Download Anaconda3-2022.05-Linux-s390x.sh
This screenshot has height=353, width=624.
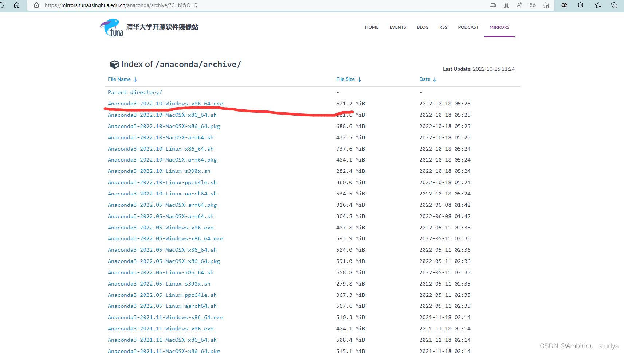159,284
